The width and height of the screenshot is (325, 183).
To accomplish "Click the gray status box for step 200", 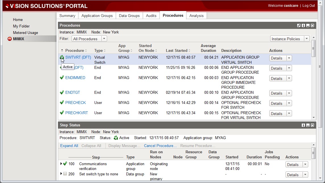I will (65, 174).
